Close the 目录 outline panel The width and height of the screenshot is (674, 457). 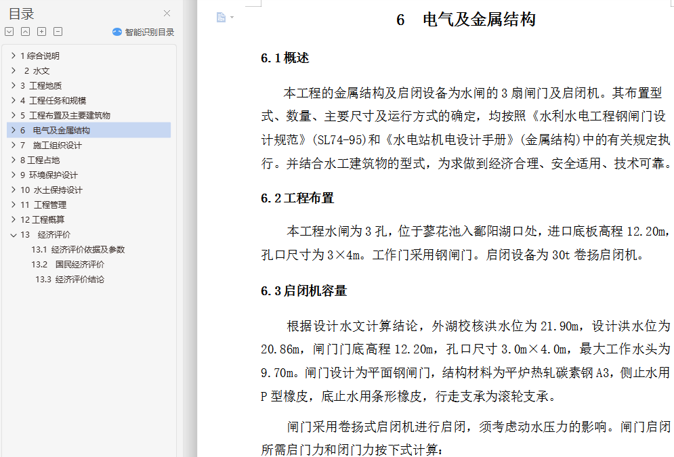[167, 14]
